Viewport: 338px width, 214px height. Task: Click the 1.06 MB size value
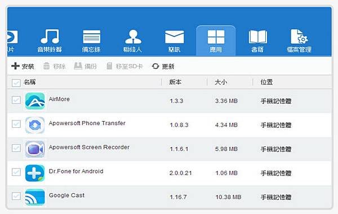[226, 173]
